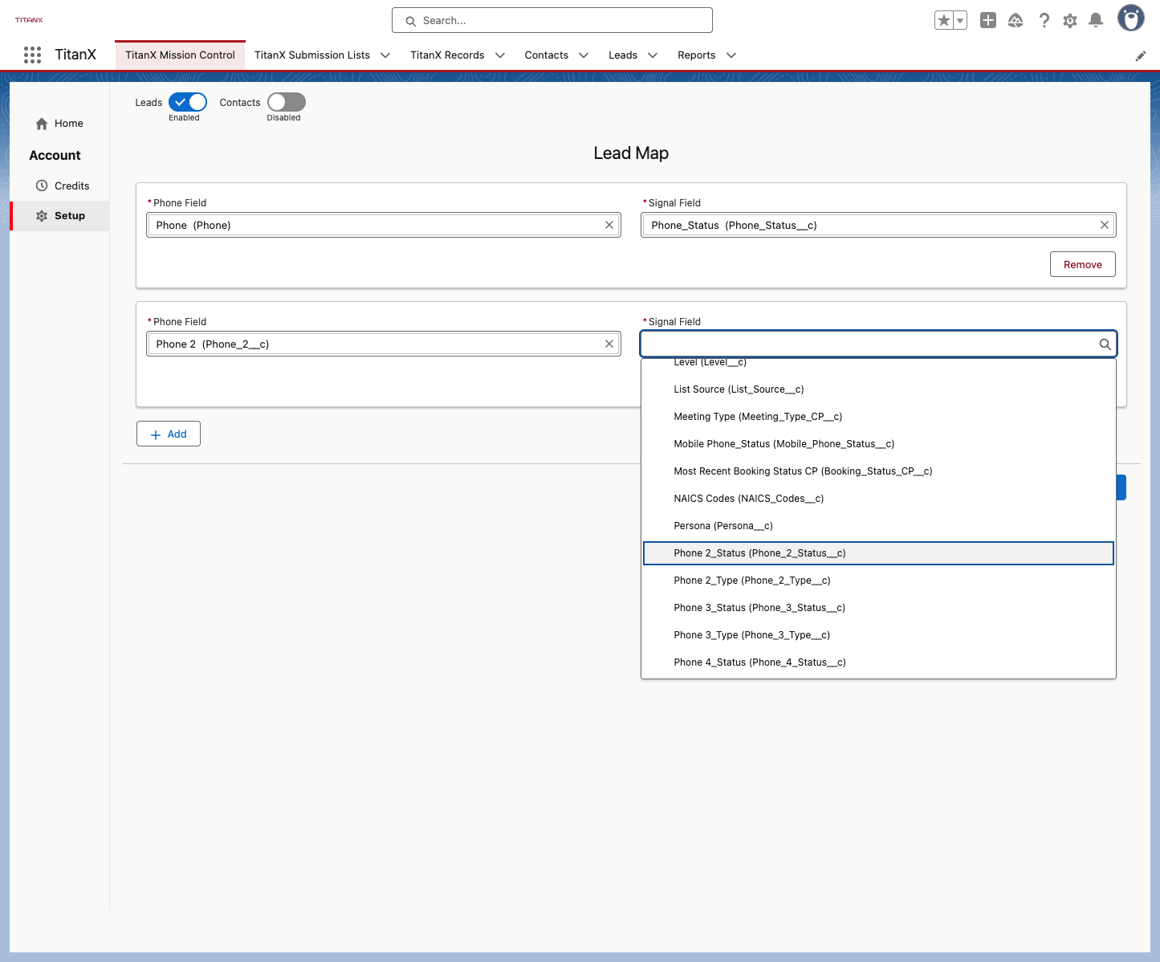The width and height of the screenshot is (1160, 962).
Task: Open the Setup gear icon in header
Action: [1070, 21]
